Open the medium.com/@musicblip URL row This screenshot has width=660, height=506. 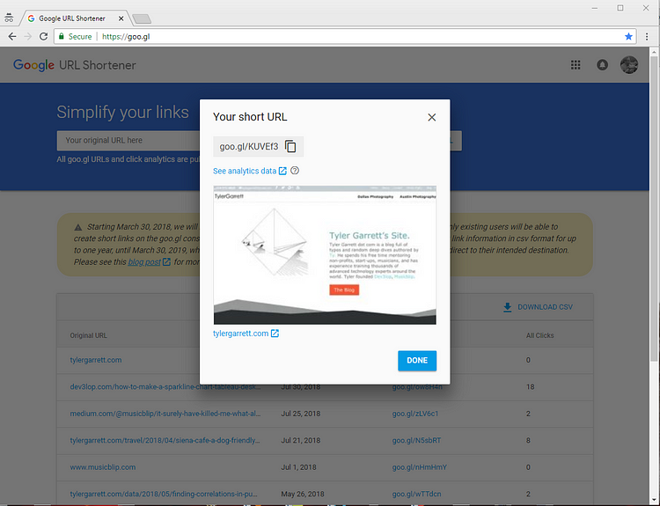click(x=165, y=414)
